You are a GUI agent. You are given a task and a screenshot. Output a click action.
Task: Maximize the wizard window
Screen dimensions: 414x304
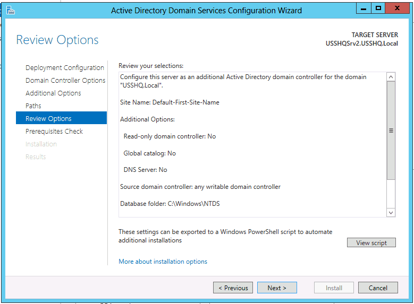click(x=378, y=8)
